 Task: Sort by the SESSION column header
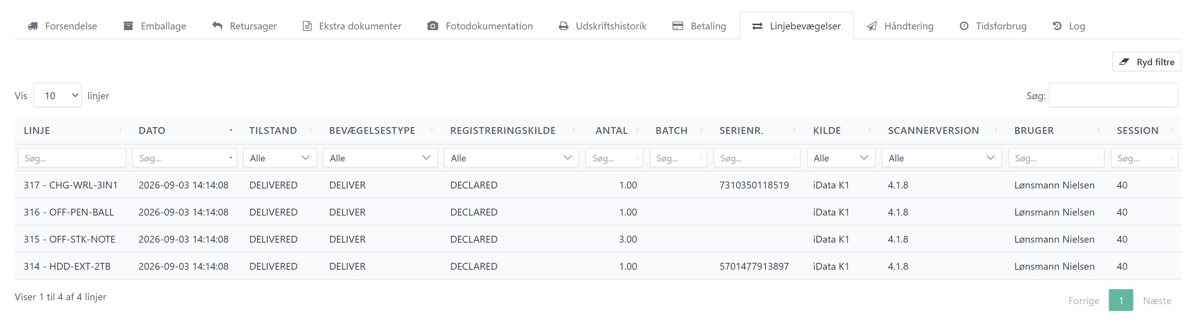tap(1144, 130)
